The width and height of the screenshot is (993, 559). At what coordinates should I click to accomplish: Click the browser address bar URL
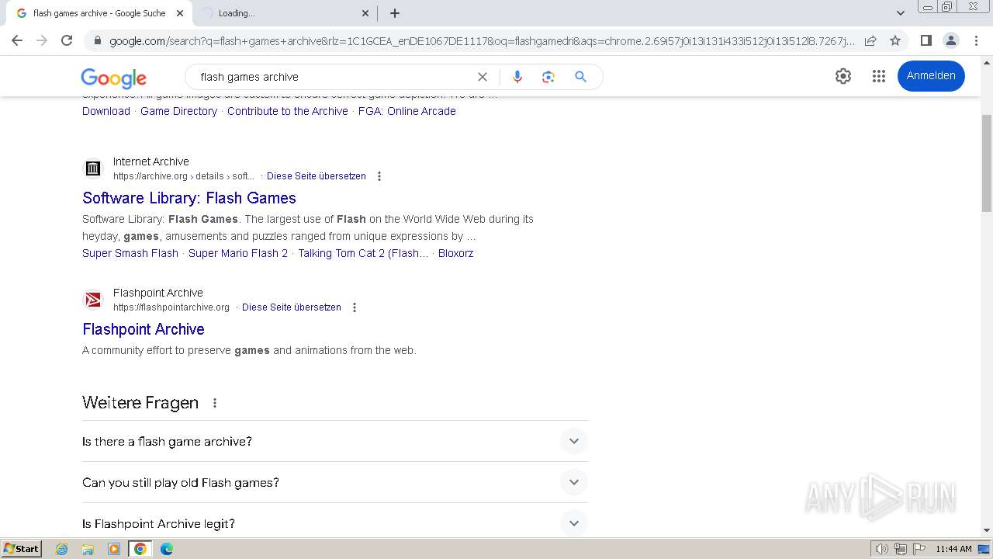(481, 40)
